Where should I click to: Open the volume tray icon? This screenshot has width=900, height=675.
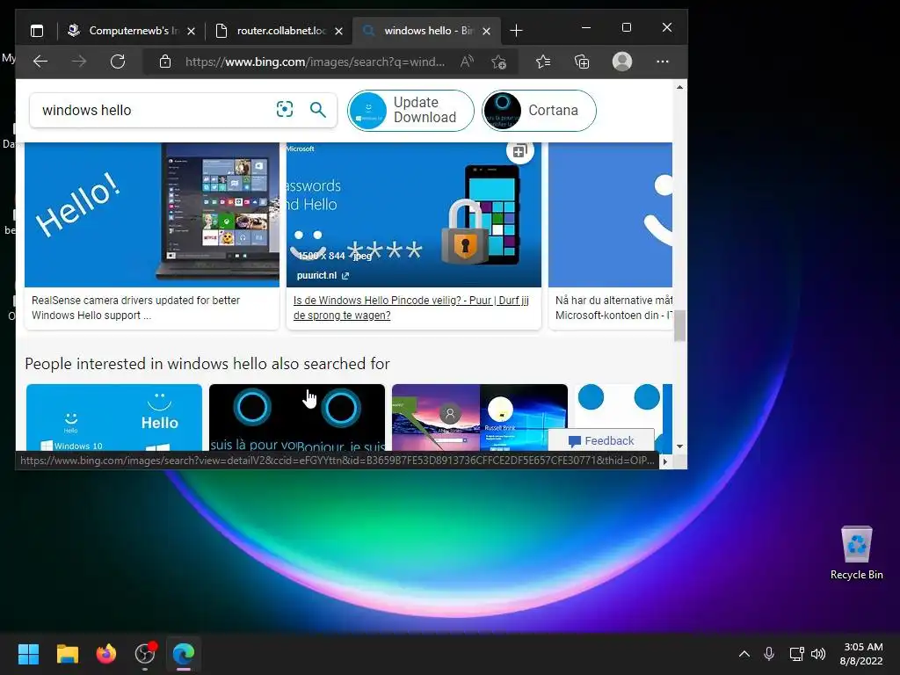818,654
